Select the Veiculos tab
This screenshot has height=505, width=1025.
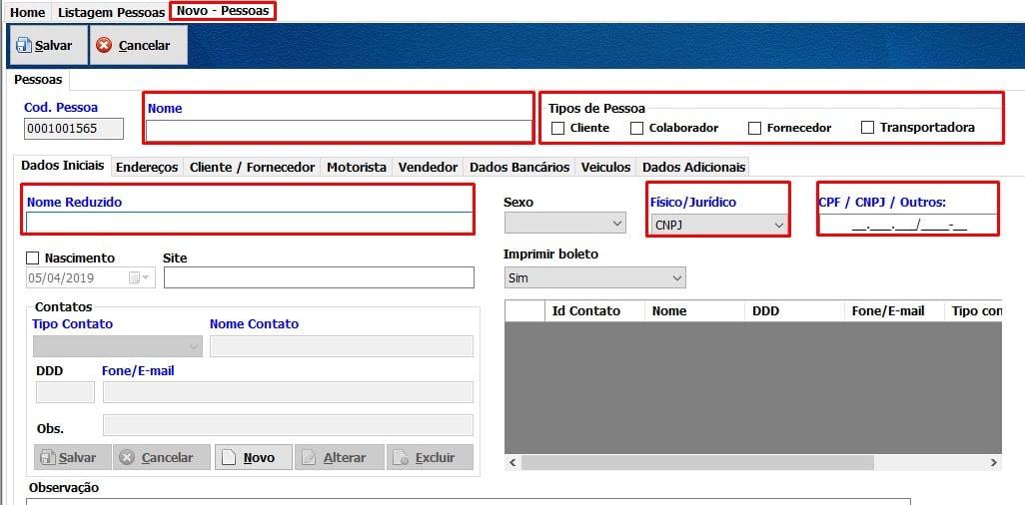click(x=605, y=168)
